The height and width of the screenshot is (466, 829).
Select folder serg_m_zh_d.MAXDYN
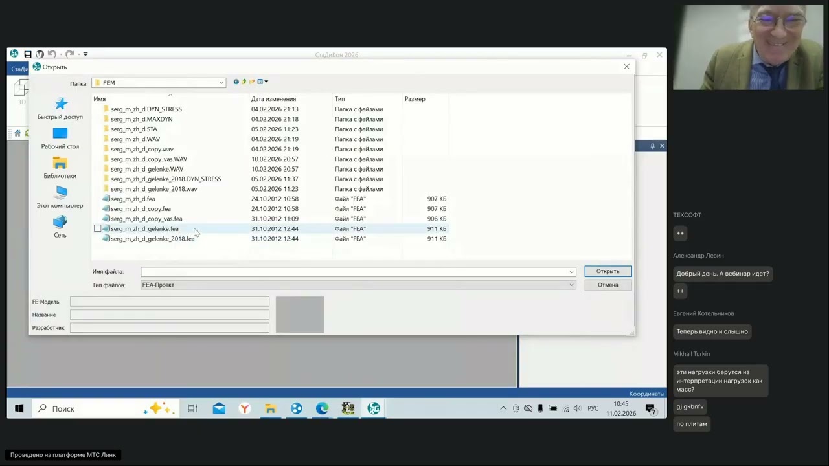tap(141, 119)
